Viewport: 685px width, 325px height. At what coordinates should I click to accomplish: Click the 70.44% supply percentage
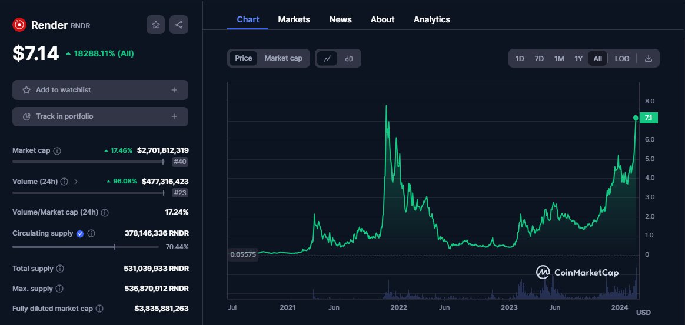click(x=177, y=247)
